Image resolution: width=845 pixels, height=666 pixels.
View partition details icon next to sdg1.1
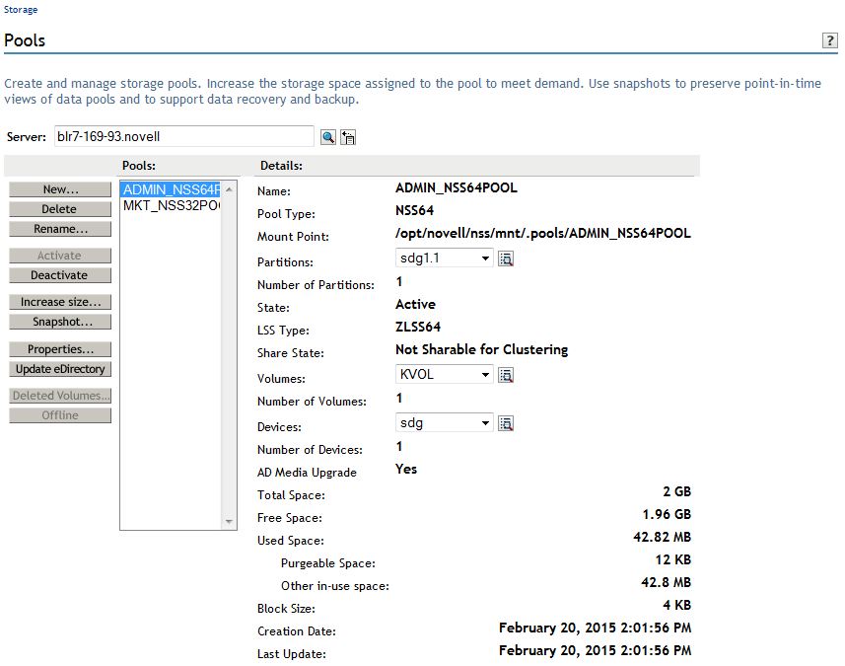pos(506,259)
